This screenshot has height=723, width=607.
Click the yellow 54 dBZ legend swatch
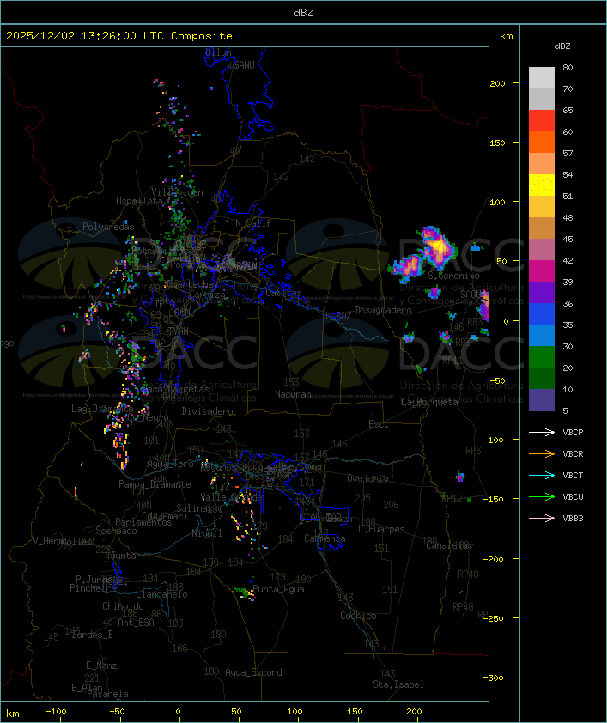click(x=542, y=185)
